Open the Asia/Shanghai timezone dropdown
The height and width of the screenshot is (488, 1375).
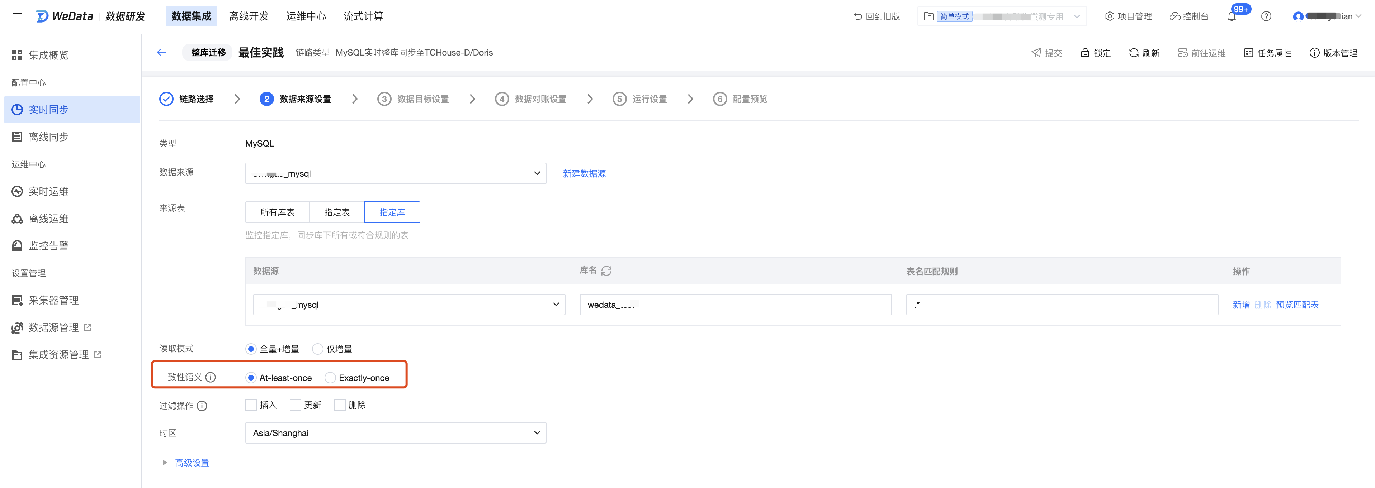point(396,433)
